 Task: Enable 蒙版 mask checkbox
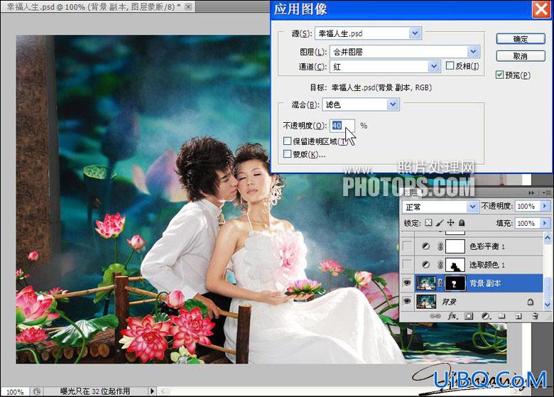(x=287, y=154)
